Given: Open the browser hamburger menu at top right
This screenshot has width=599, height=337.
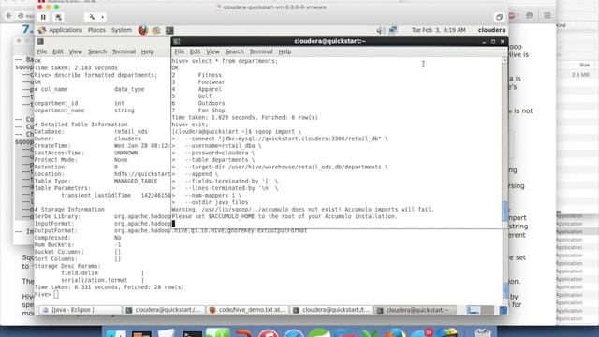Looking at the screenshot, I should pyautogui.click(x=547, y=15).
